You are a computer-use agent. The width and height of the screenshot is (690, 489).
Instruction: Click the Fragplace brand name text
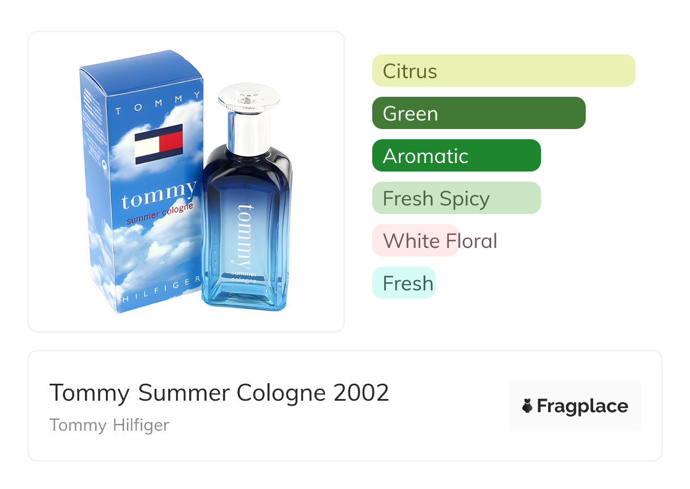pos(582,406)
